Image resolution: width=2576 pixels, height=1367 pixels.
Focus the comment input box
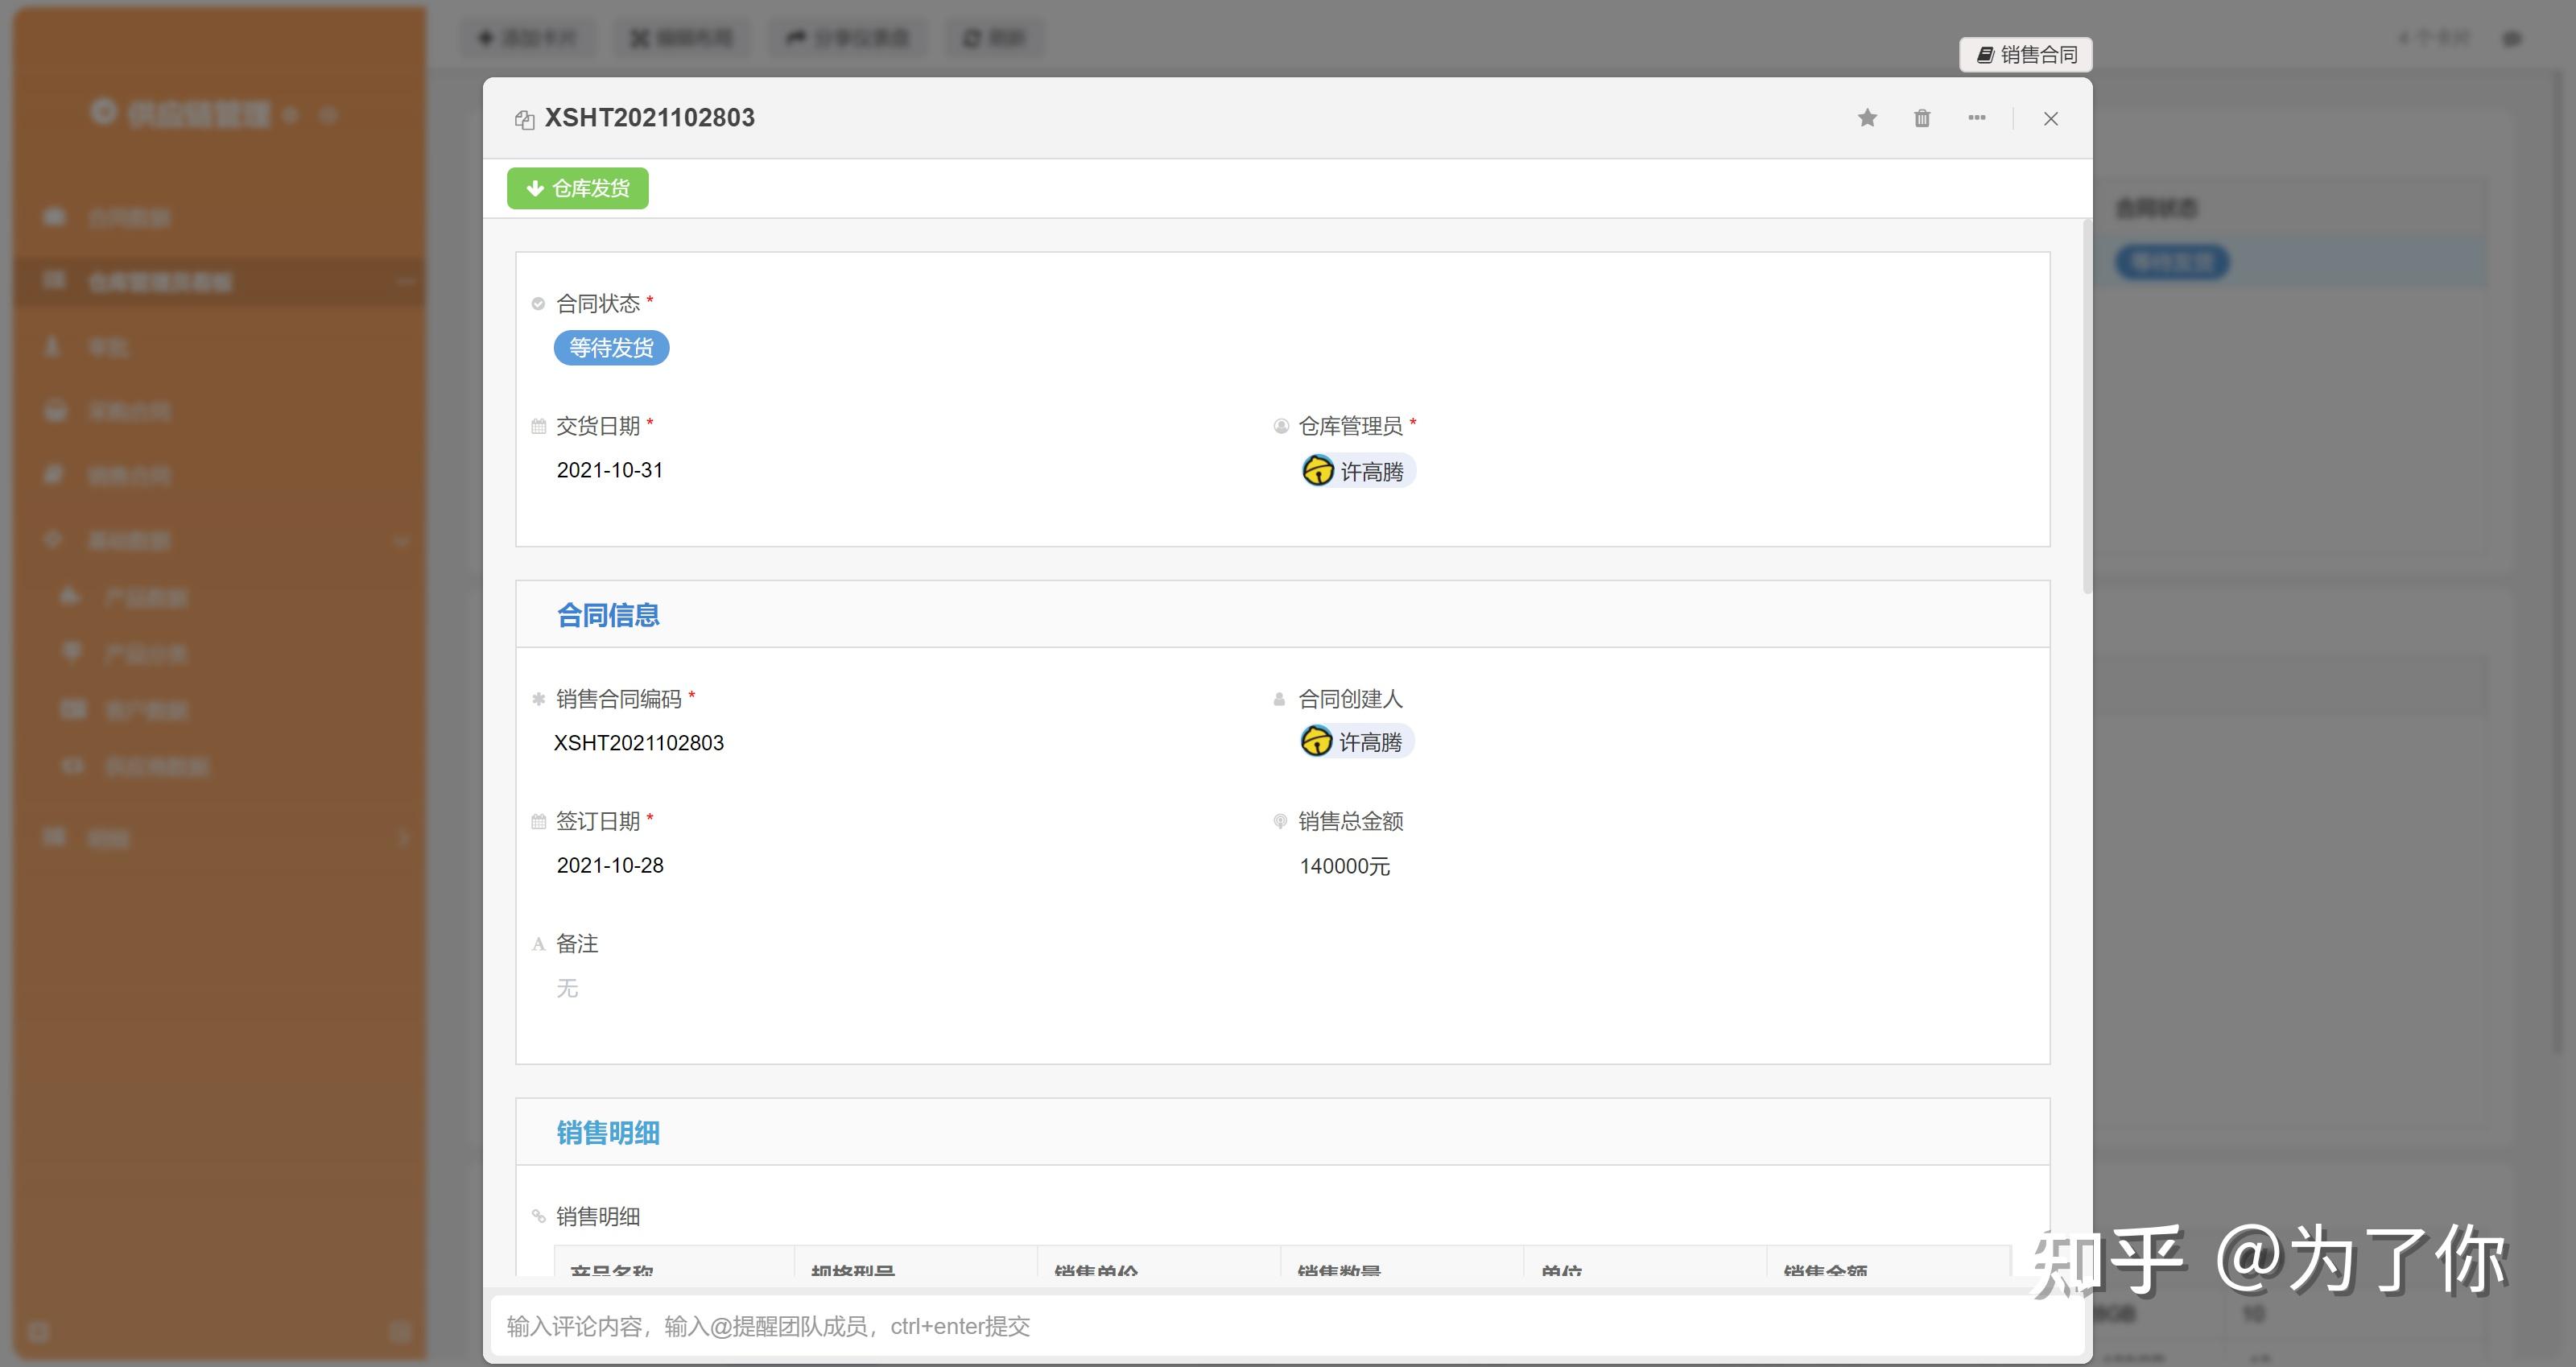point(1286,1325)
